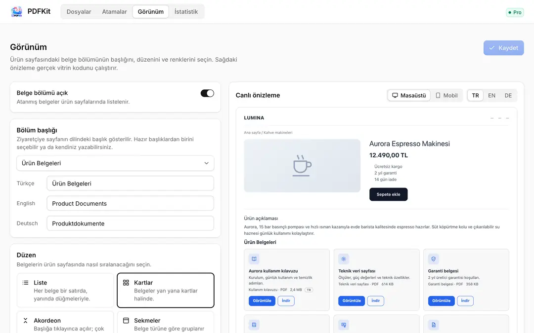This screenshot has width=534, height=333.
Task: Click the TR tag on Aurora kullanım kılavuzu card
Action: 309,290
